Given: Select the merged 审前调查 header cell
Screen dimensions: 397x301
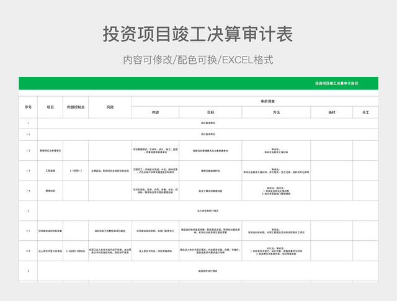Looking at the screenshot, I should tap(255, 101).
